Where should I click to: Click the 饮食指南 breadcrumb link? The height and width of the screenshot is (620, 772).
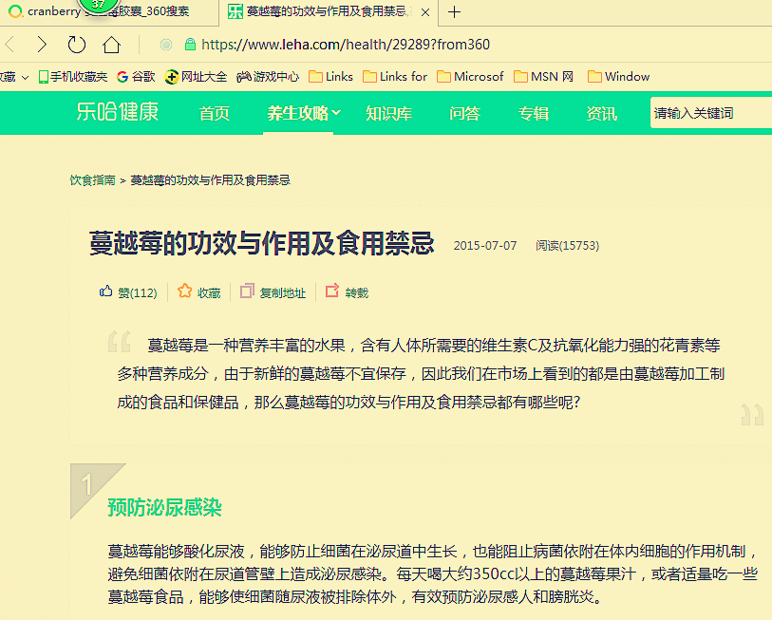coord(92,179)
